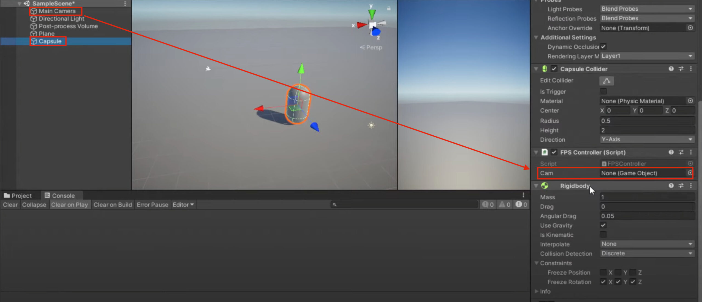This screenshot has width=702, height=302.
Task: Switch to the Project tab
Action: [18, 196]
